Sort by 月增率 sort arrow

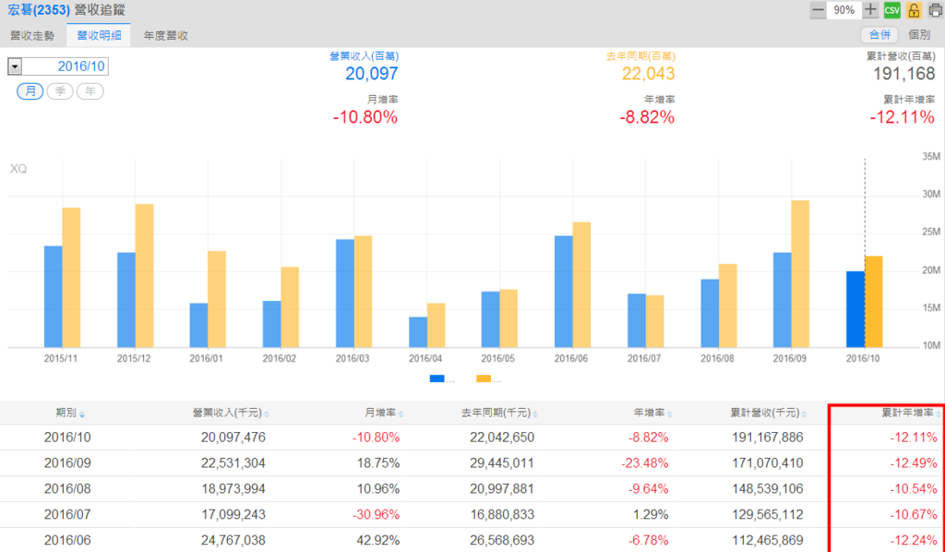coord(401,414)
